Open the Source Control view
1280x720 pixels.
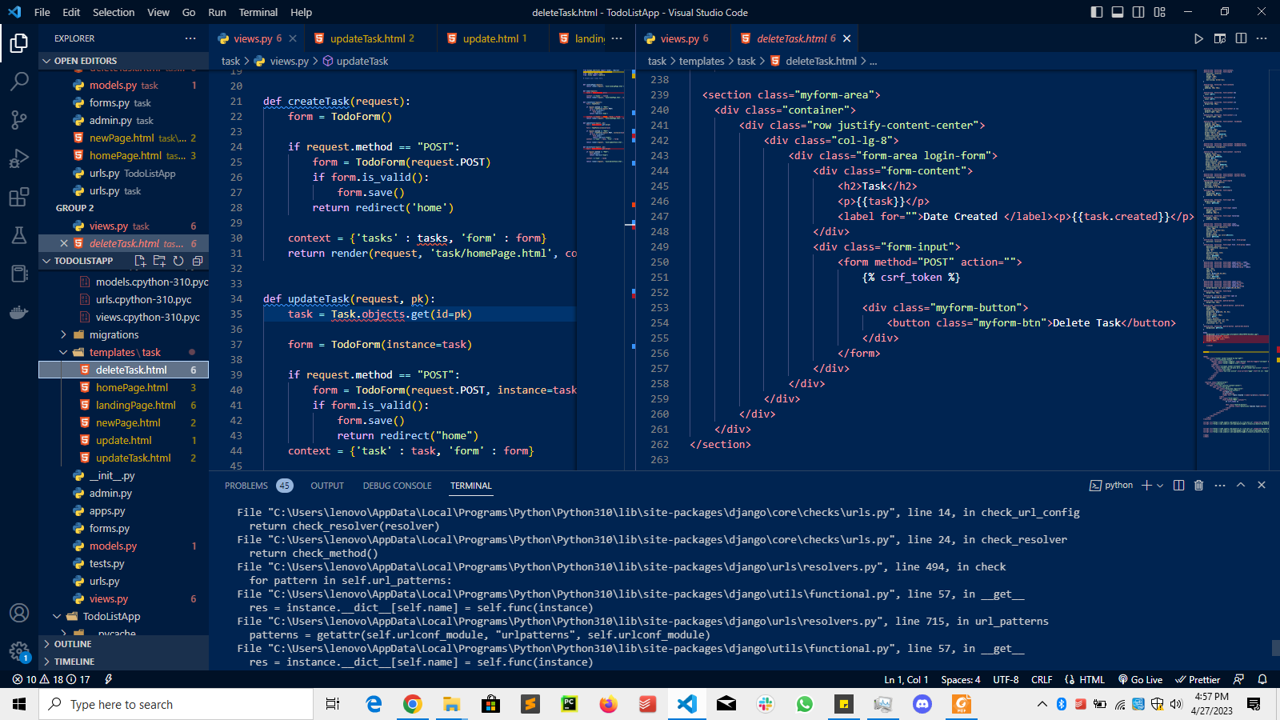click(19, 119)
